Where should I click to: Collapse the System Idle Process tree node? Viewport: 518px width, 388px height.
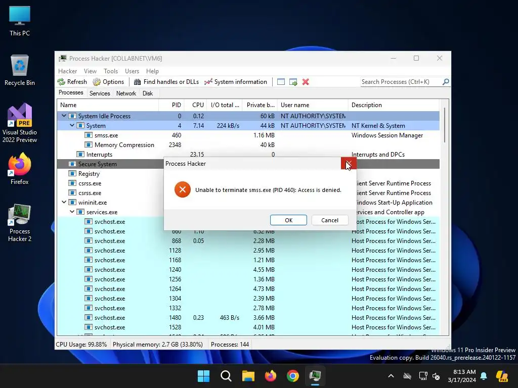pos(64,116)
